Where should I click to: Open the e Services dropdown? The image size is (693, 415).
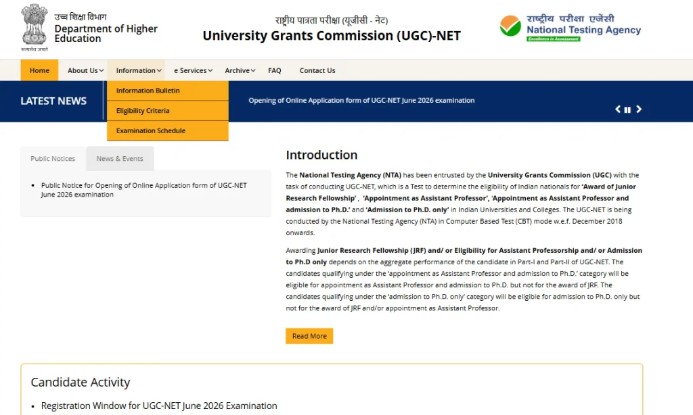pos(192,70)
